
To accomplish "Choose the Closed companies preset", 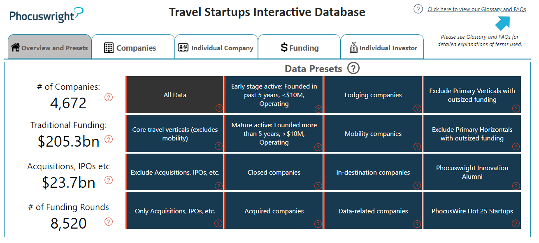I will pos(274,172).
